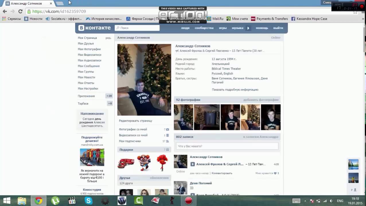Open игры in VK header menu
This screenshot has width=366, height=206.
(223, 28)
